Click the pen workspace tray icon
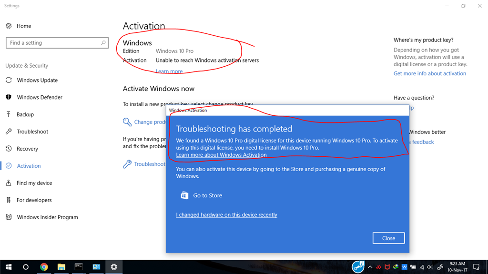The image size is (488, 274). [440, 267]
